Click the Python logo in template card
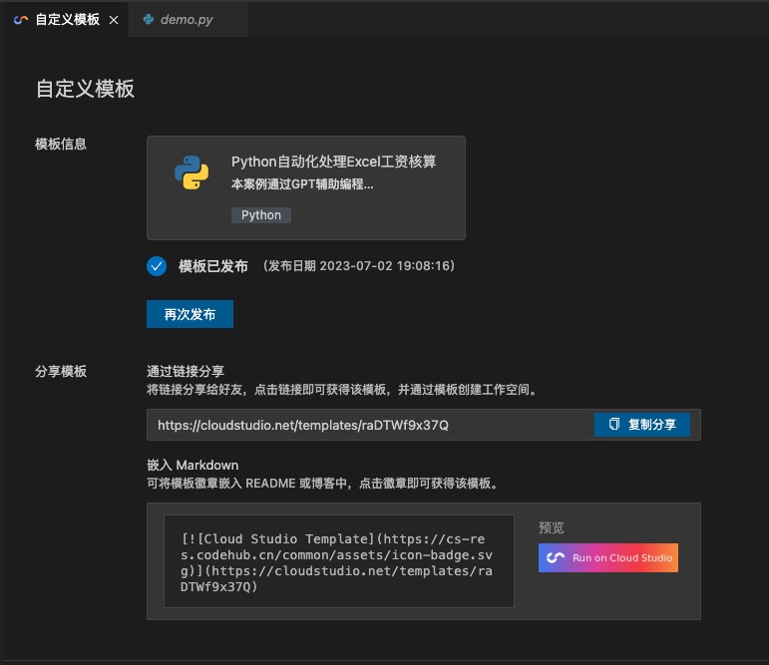This screenshot has width=769, height=665. coord(192,172)
